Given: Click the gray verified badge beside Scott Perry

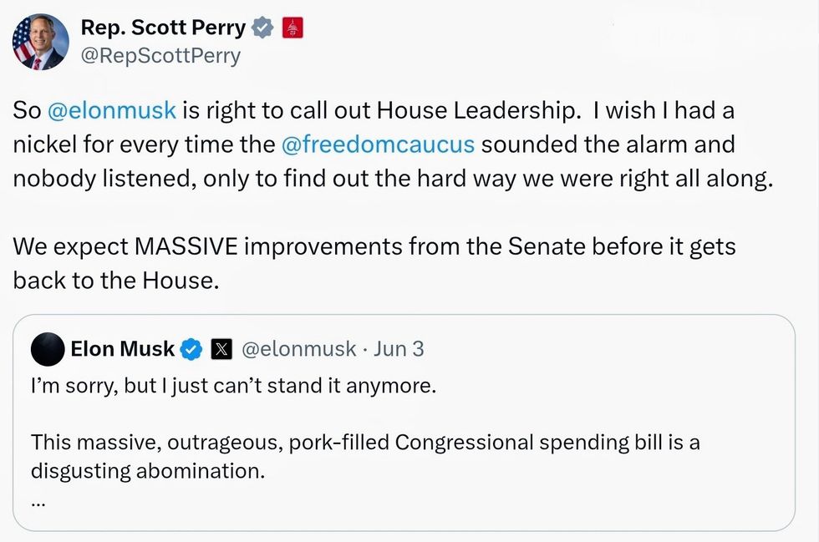Looking at the screenshot, I should 262,28.
